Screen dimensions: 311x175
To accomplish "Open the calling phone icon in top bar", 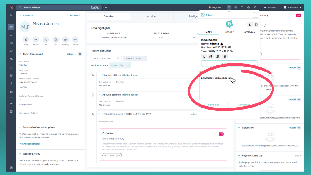I will click(229, 7).
